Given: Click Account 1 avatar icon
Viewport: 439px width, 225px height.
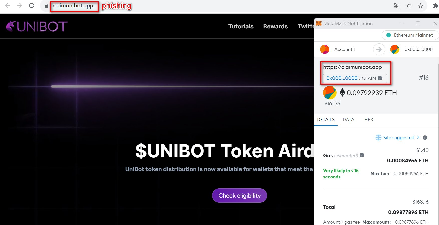Looking at the screenshot, I should pos(325,49).
